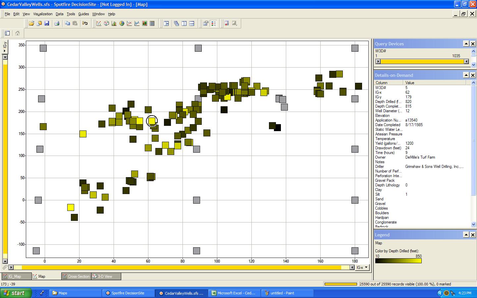
Task: Open the IG-x axis column dropdown
Action: [362, 268]
